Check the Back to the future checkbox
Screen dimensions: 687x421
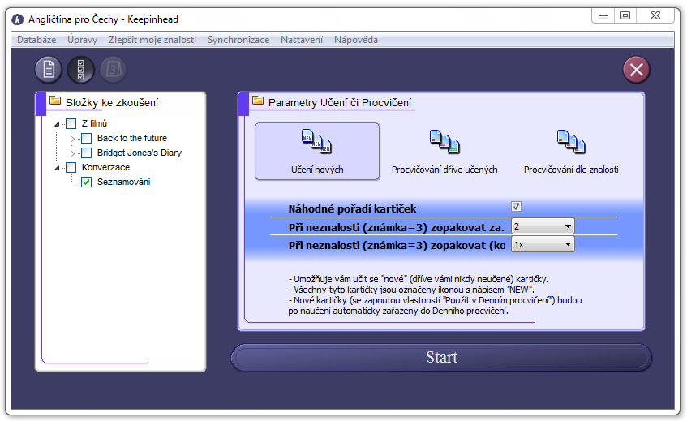coord(86,139)
